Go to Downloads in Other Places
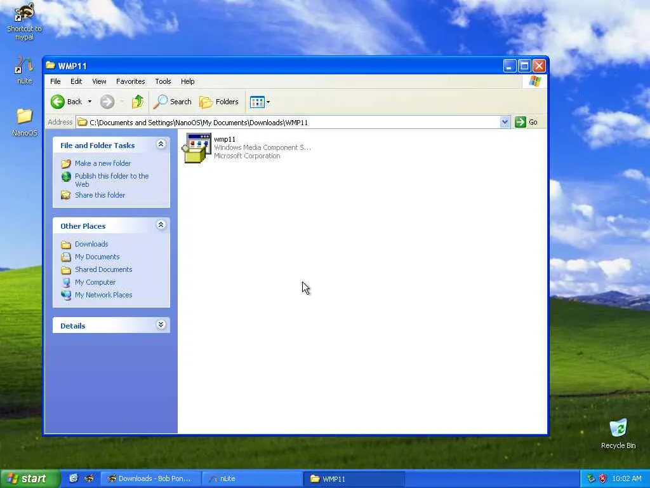 point(91,244)
